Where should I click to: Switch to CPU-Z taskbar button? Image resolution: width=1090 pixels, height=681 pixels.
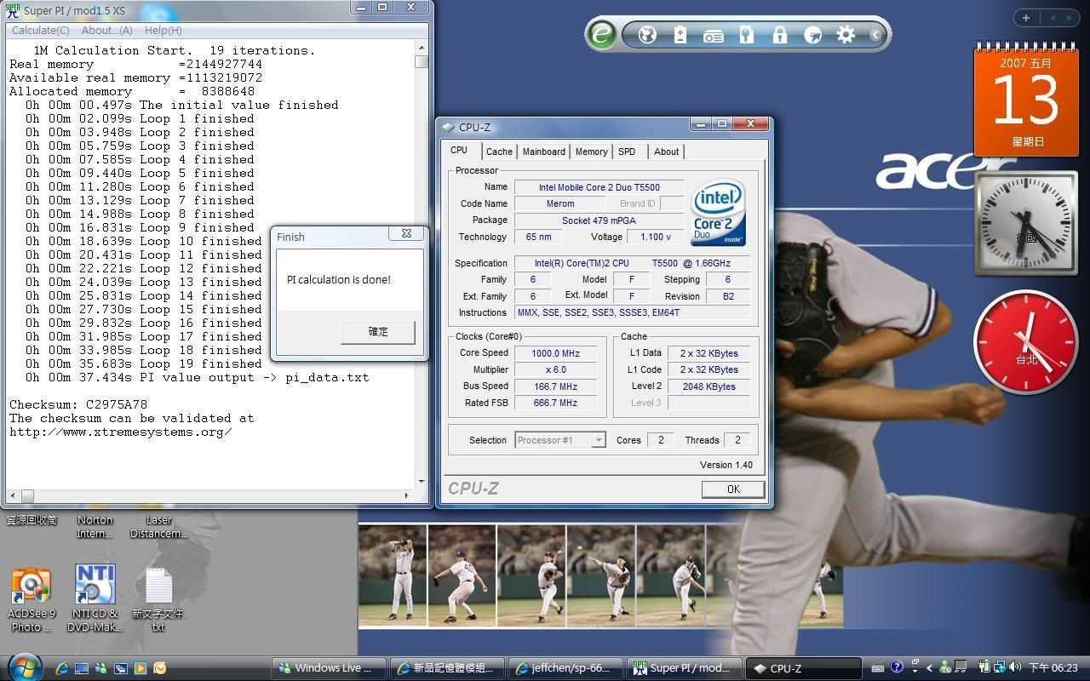click(803, 668)
